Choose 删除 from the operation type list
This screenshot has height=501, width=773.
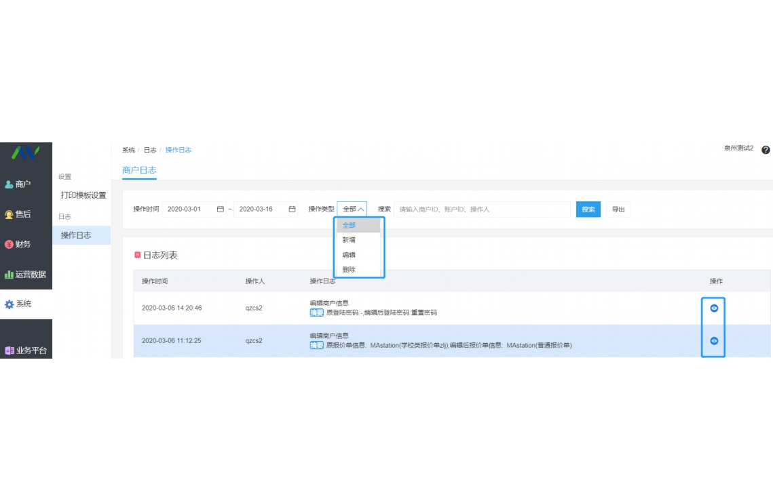(x=349, y=270)
